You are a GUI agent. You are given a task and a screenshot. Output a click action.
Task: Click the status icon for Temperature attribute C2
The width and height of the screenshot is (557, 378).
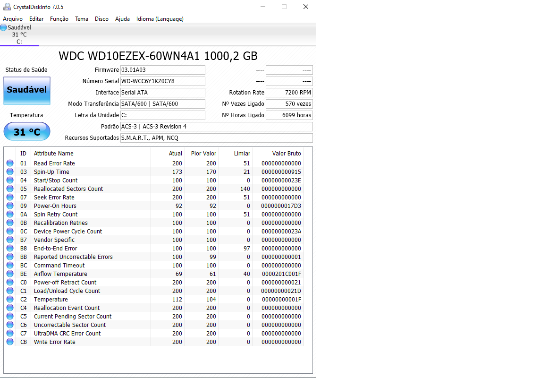[x=10, y=300]
